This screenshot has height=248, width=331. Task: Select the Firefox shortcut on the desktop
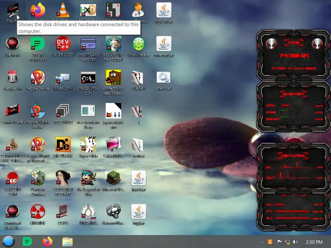pos(37,10)
